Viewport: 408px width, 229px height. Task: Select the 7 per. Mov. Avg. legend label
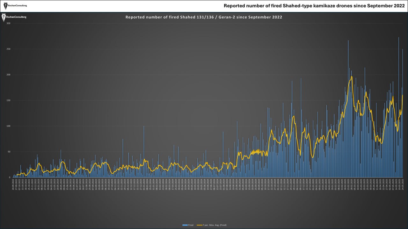pos(215,225)
